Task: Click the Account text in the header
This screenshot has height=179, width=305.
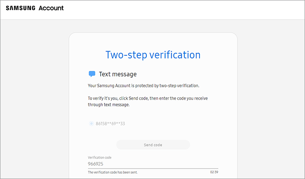Action: click(51, 8)
